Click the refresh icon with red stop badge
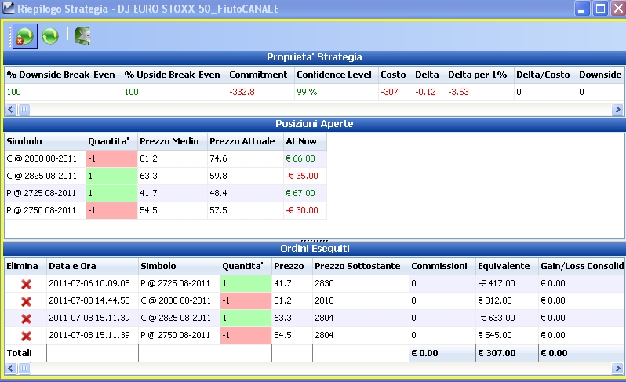This screenshot has height=382, width=626. pos(25,36)
